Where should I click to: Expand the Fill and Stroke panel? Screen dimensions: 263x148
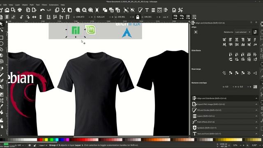pyautogui.click(x=225, y=110)
